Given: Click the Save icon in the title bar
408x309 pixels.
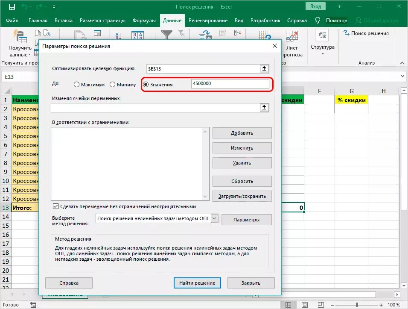Looking at the screenshot, I should pos(12,7).
